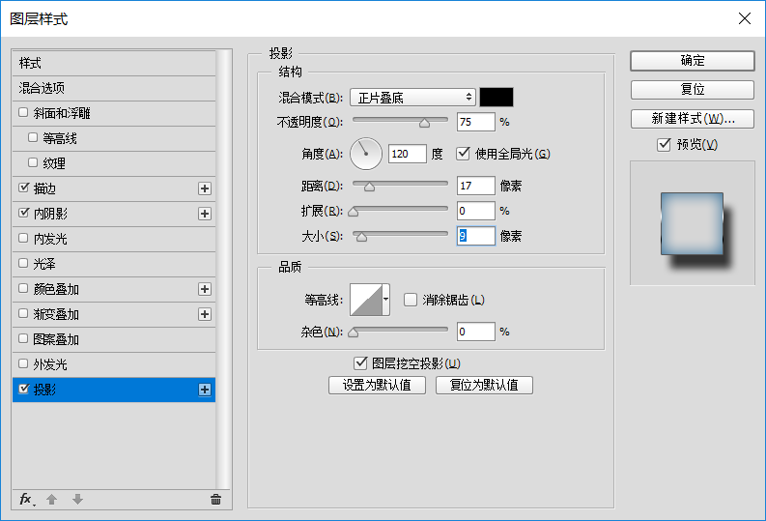Enable the 光泽 checkbox
The height and width of the screenshot is (521, 766).
coord(23,263)
